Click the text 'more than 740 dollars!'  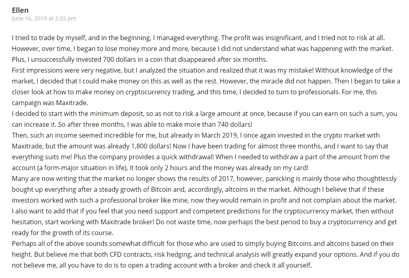(x=222, y=124)
